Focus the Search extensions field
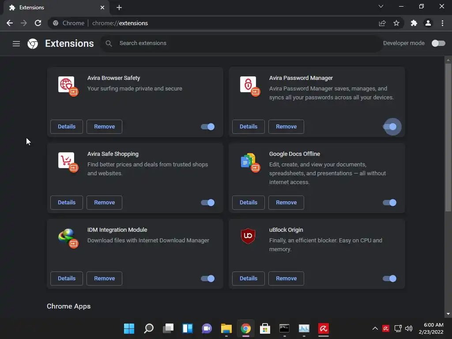Image resolution: width=452 pixels, height=339 pixels. point(241,43)
